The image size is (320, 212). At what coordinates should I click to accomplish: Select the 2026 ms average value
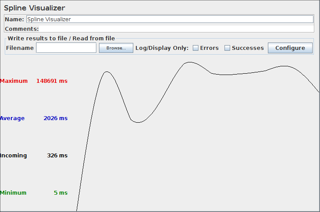pos(56,118)
